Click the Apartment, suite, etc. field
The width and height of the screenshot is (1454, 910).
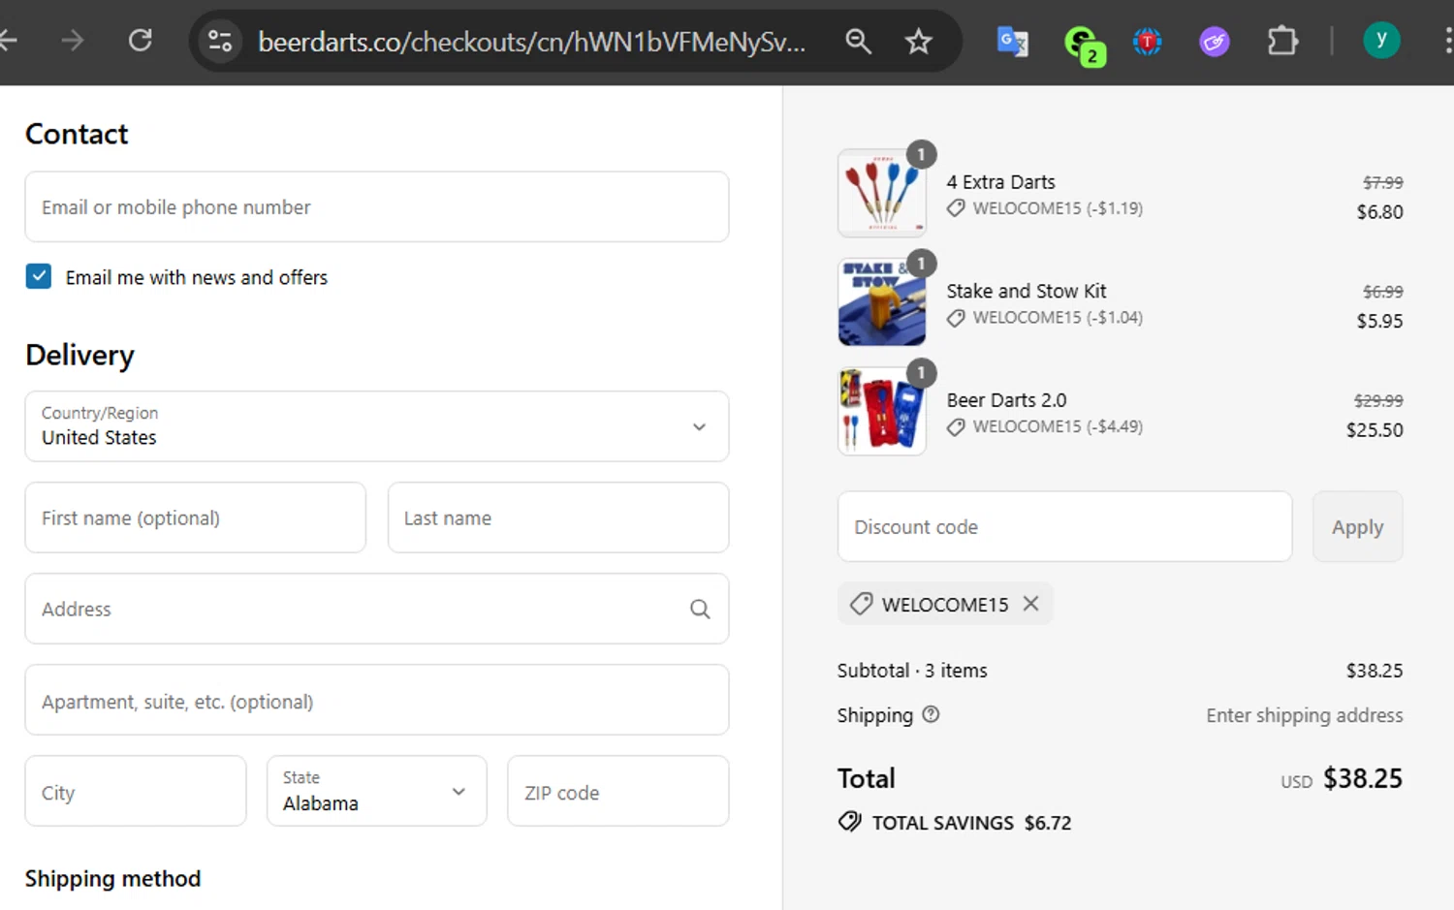coord(377,700)
